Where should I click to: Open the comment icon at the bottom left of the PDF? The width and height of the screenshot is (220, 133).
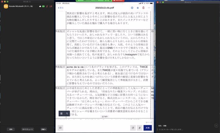click(x=60, y=128)
